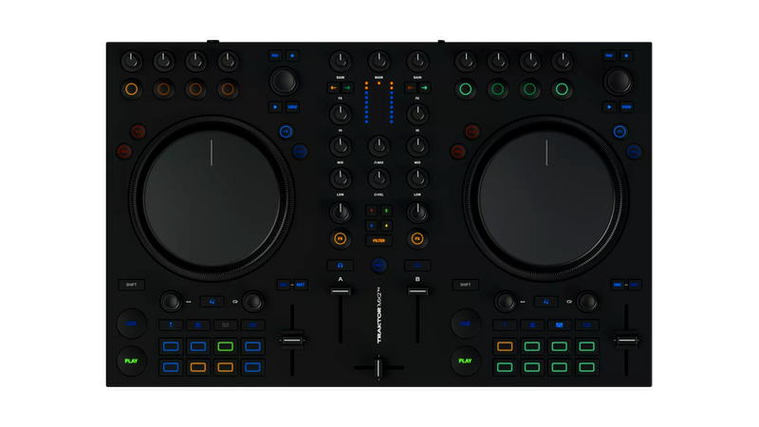Tap the VIEW button on right deck
This screenshot has height=427, width=759.
coord(626,107)
